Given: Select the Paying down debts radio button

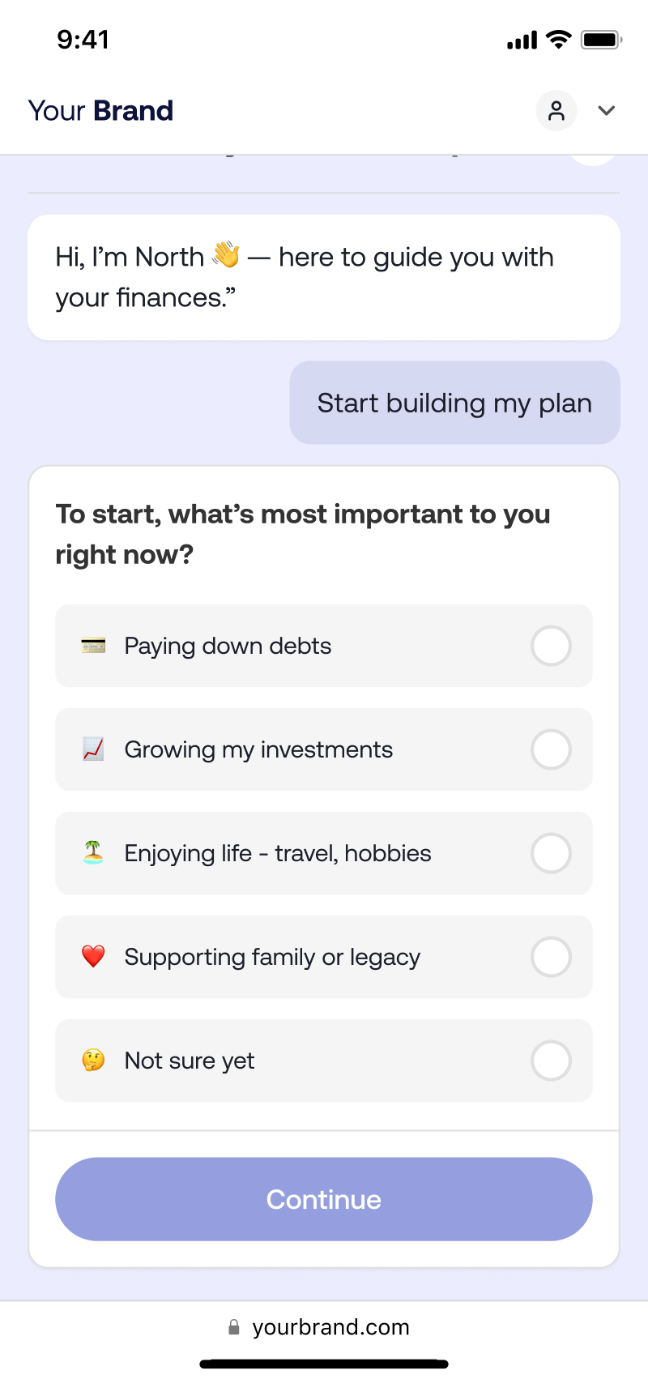Looking at the screenshot, I should tap(551, 646).
